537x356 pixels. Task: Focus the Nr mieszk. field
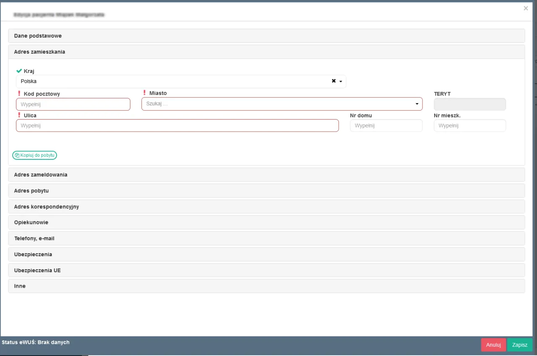point(469,125)
